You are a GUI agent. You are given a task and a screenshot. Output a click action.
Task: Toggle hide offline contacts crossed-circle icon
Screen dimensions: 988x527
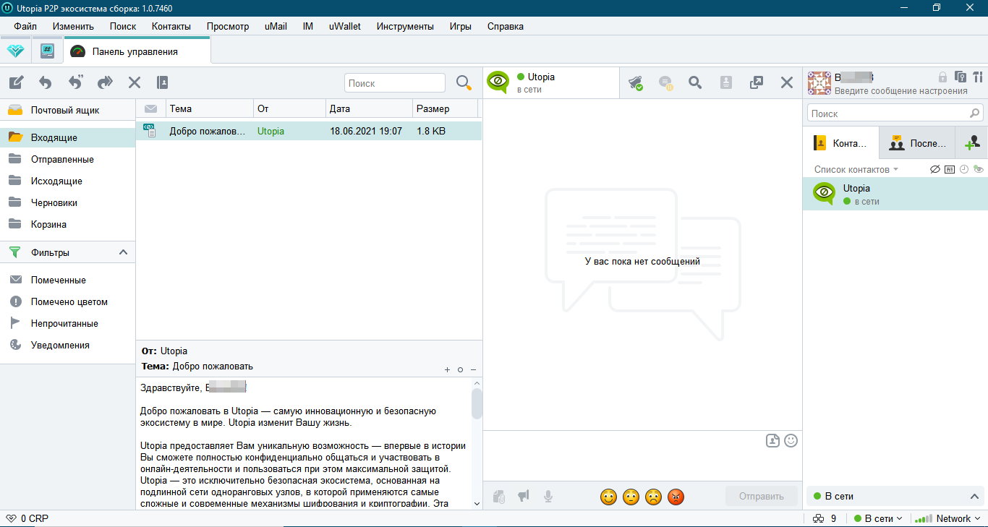pyautogui.click(x=934, y=169)
